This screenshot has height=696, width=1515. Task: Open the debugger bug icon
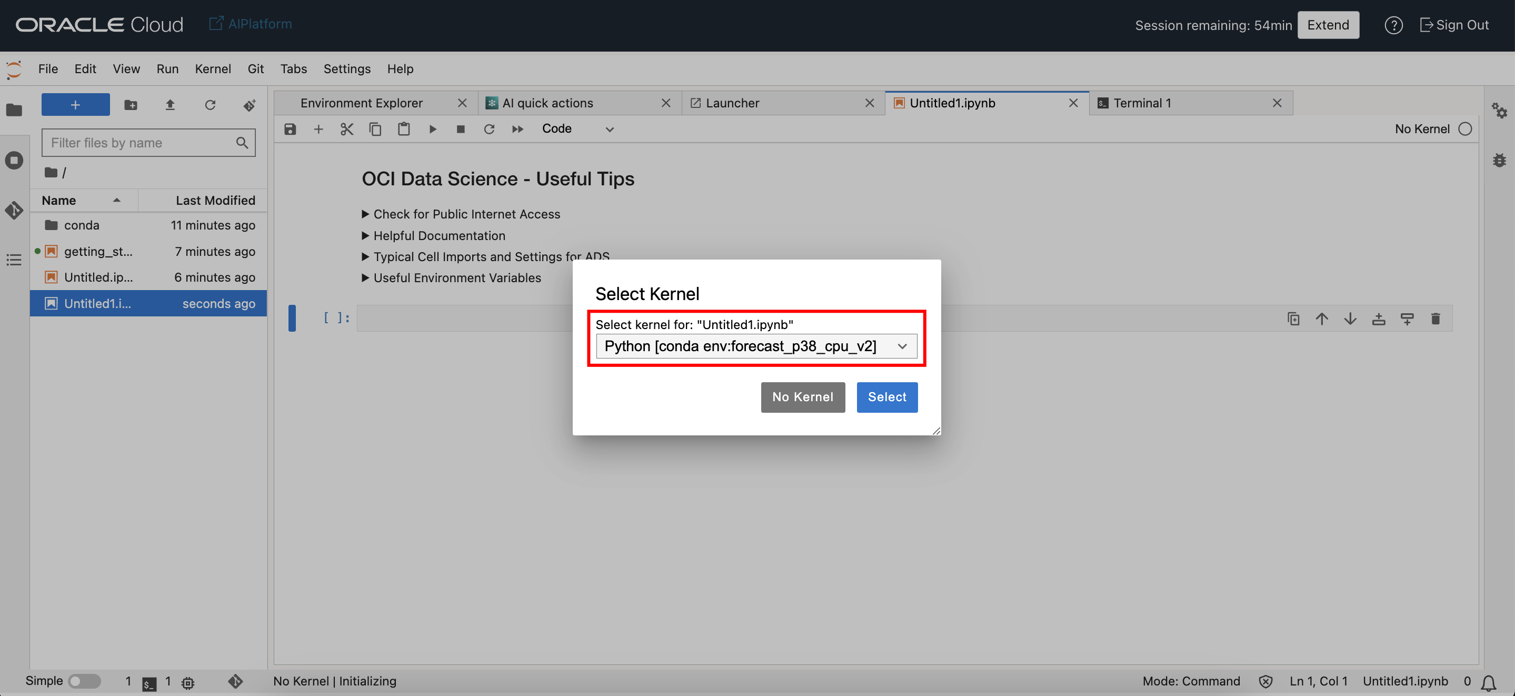pyautogui.click(x=1499, y=160)
